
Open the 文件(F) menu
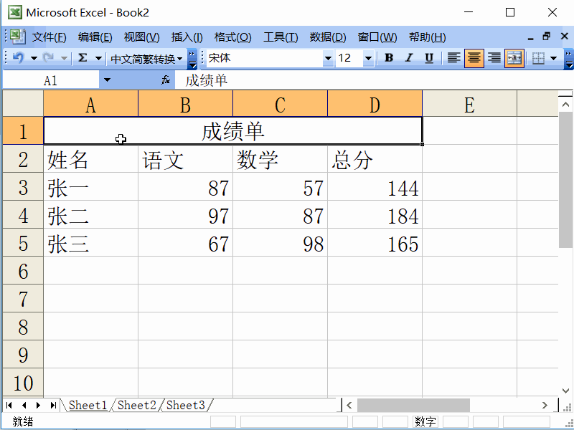coord(49,37)
